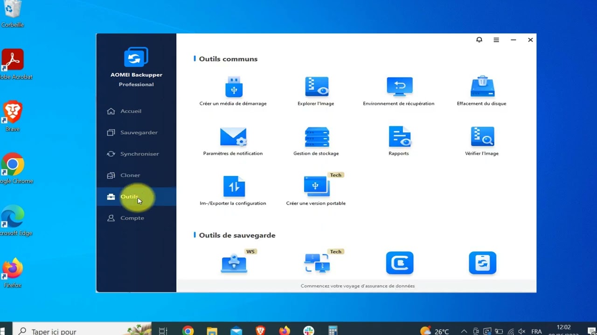
Task: Open Sauvegarder section in sidebar
Action: [136, 133]
